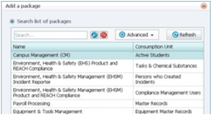Viewport: 212px width, 116px height.
Task: Click the Equipment Master Records cell
Action: (169, 111)
